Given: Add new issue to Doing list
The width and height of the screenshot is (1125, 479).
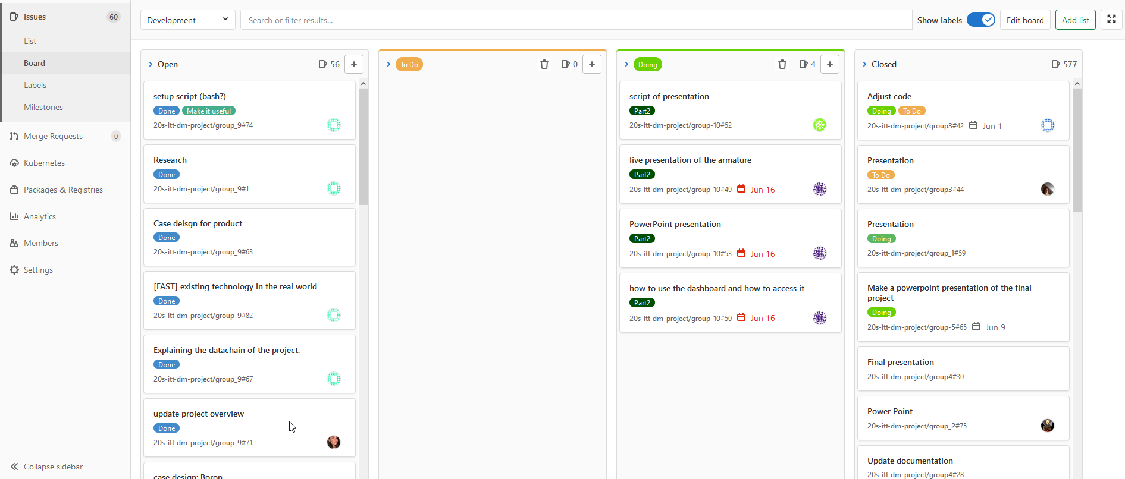Looking at the screenshot, I should 830,64.
